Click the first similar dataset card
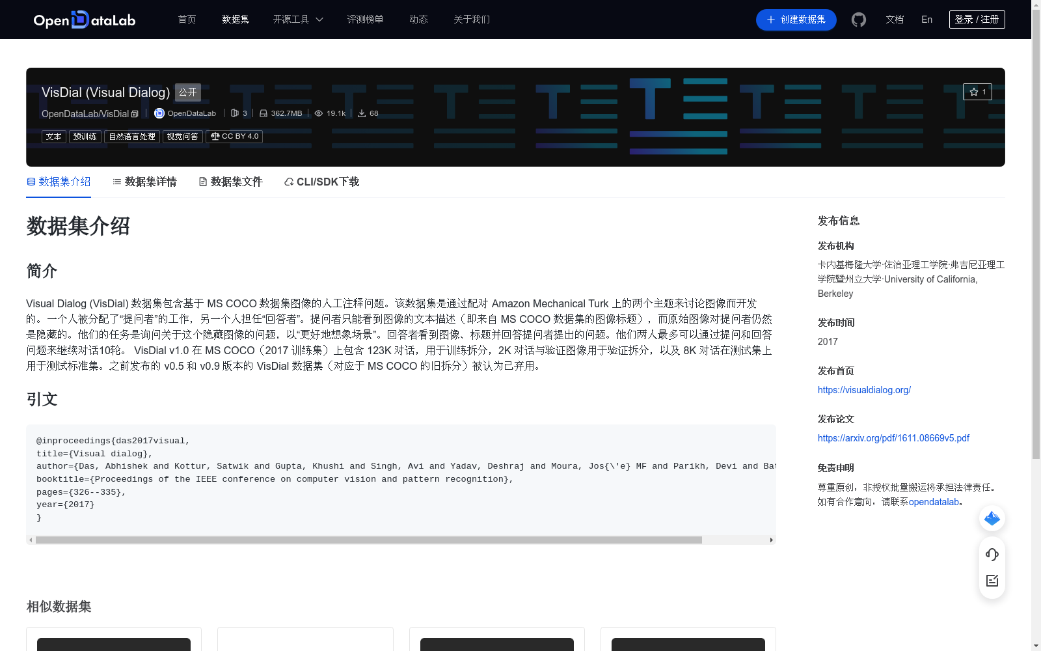1041x651 pixels. point(114,639)
